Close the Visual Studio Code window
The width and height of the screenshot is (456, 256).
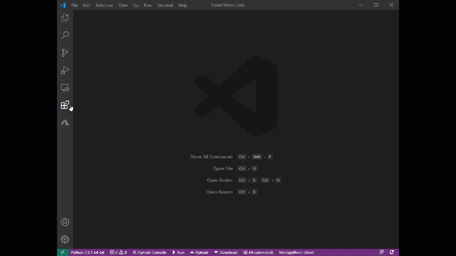[x=391, y=5]
